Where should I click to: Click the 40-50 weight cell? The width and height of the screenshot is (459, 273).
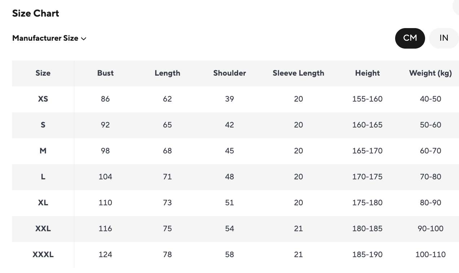coord(430,99)
